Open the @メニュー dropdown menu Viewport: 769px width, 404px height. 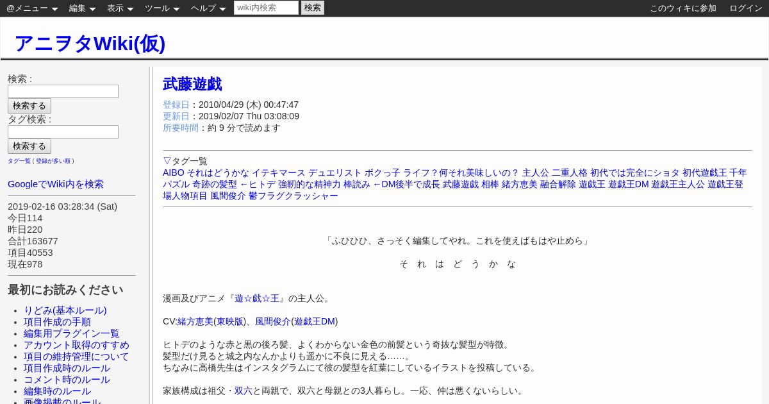(x=32, y=8)
